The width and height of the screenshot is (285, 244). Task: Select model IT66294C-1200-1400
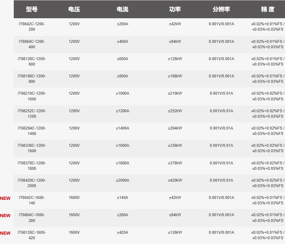pos(32,131)
